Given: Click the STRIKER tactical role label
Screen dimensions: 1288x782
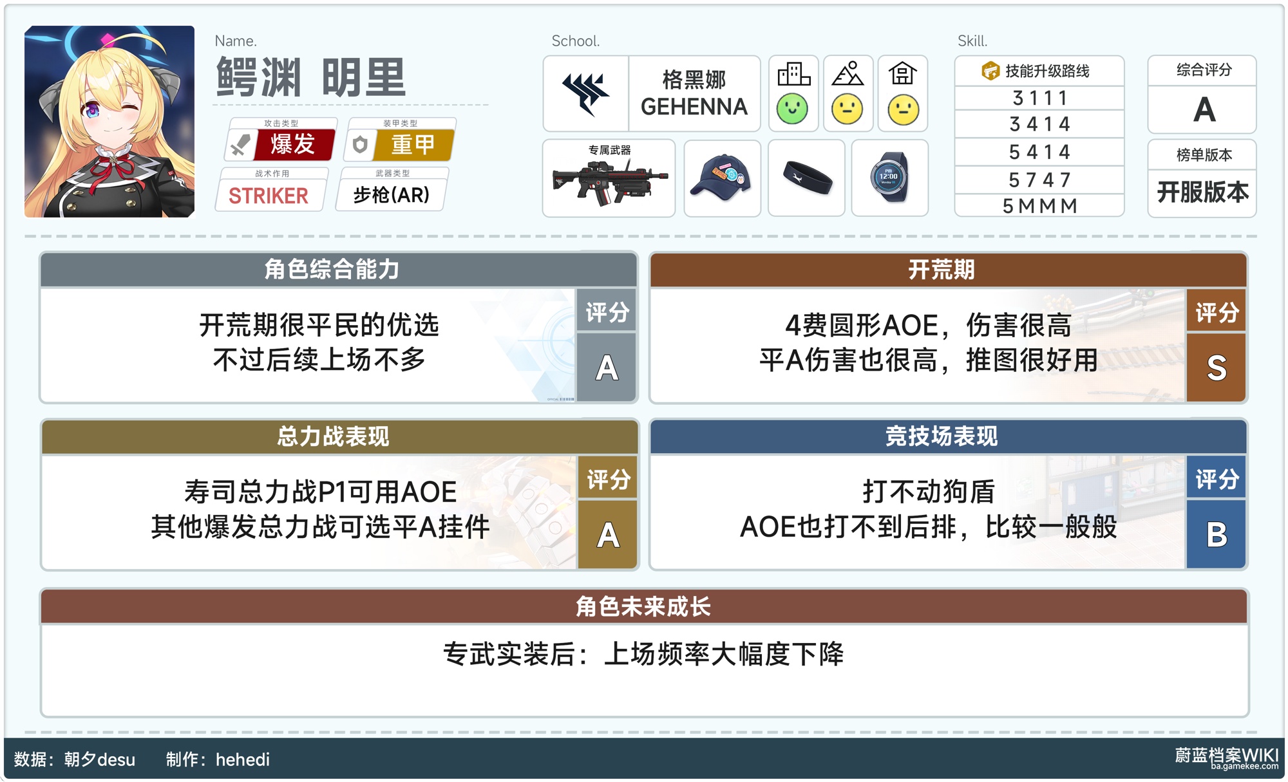Looking at the screenshot, I should pyautogui.click(x=269, y=196).
